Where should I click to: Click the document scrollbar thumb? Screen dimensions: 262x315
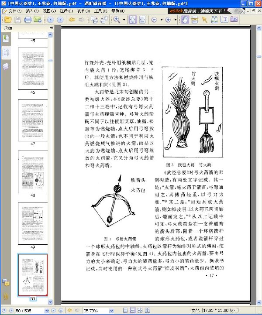[x=259, y=57]
